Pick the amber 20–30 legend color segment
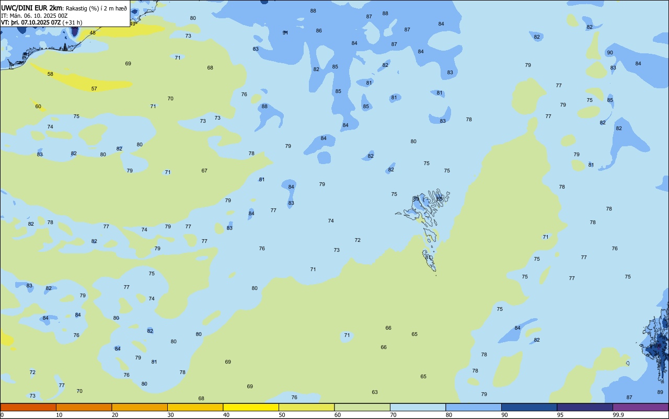 click(140, 407)
